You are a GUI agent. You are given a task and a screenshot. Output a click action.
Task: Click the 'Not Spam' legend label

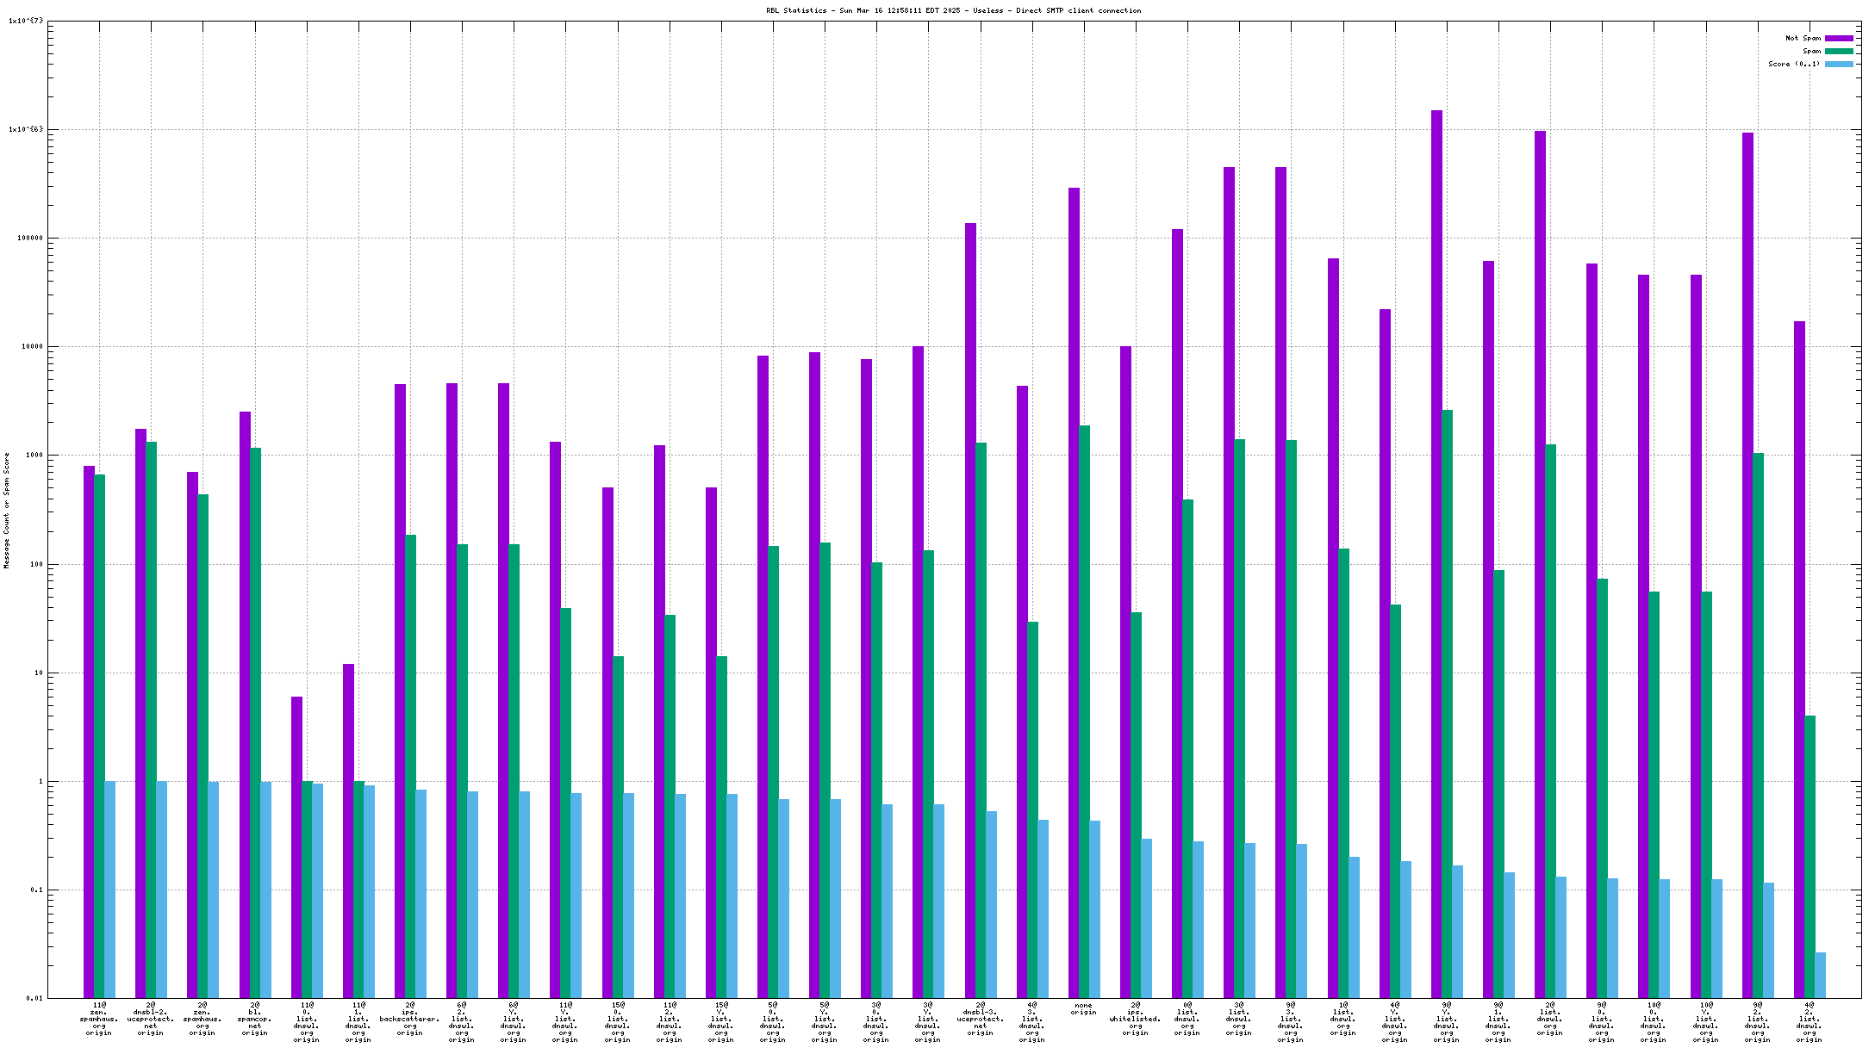(1803, 38)
